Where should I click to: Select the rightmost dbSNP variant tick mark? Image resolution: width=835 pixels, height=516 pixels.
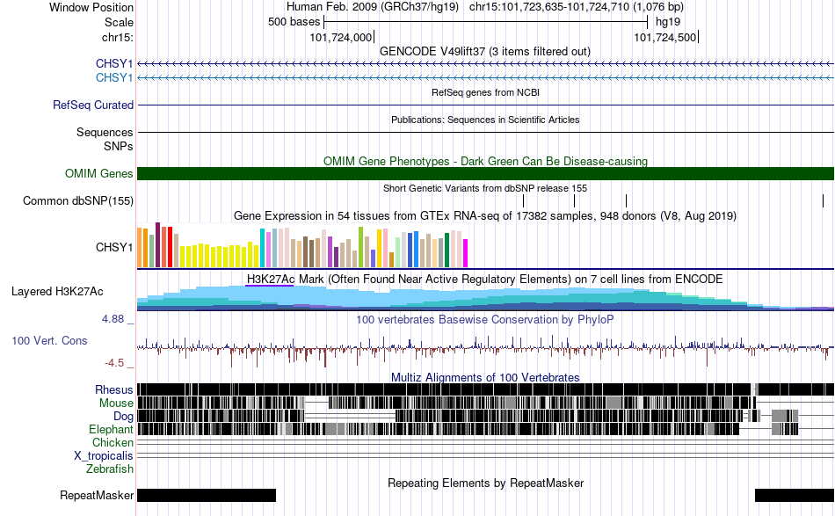823,200
